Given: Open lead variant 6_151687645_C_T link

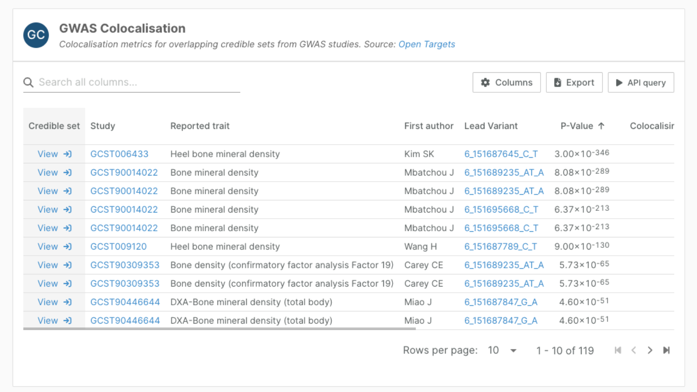Looking at the screenshot, I should 501,154.
